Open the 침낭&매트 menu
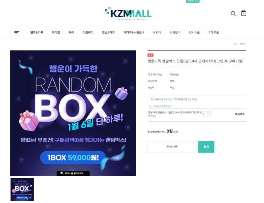The image size is (264, 203). pyautogui.click(x=108, y=32)
